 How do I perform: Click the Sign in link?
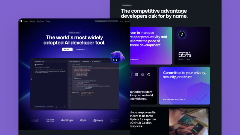point(121,21)
